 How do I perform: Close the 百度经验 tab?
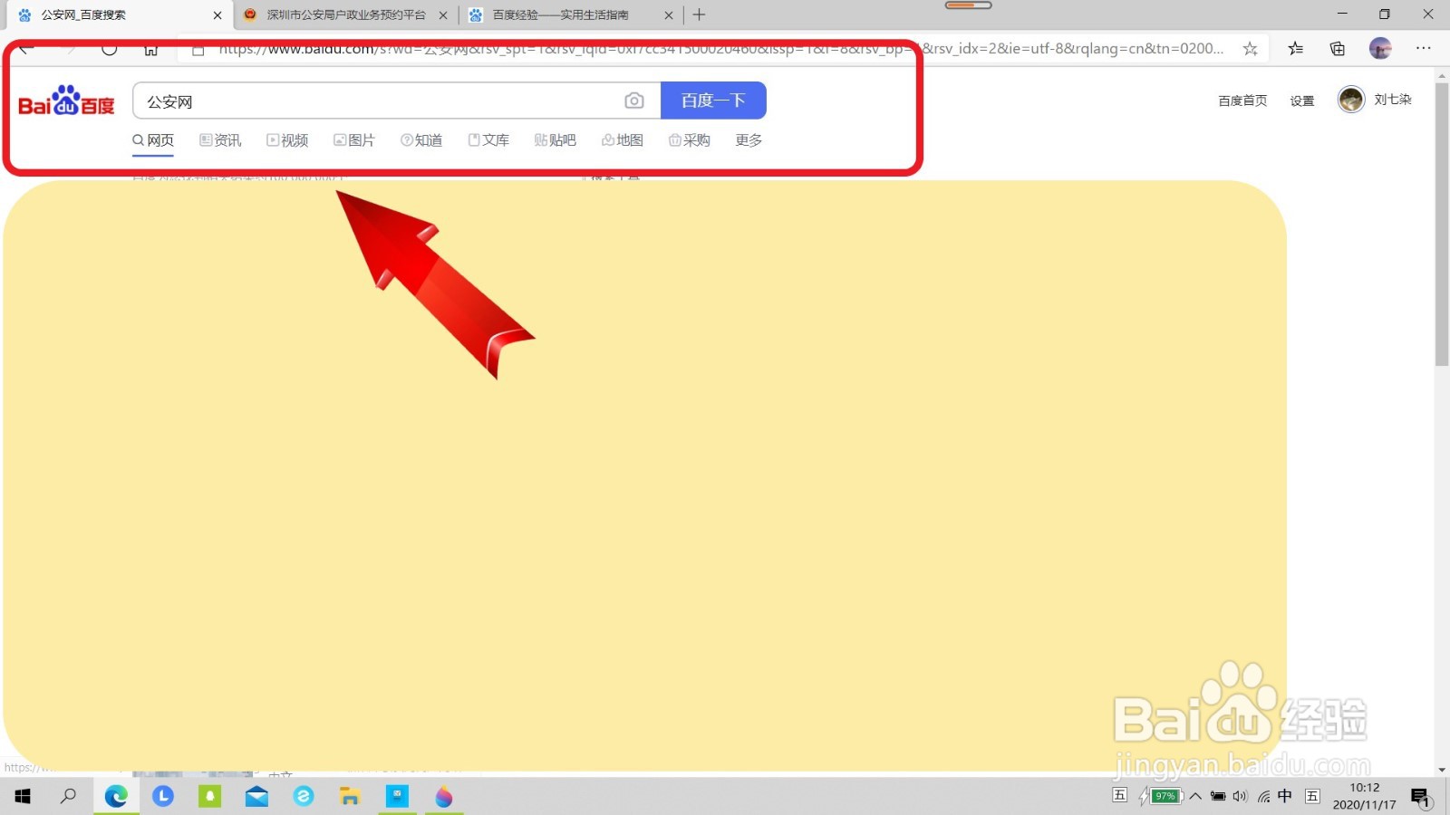tap(669, 15)
